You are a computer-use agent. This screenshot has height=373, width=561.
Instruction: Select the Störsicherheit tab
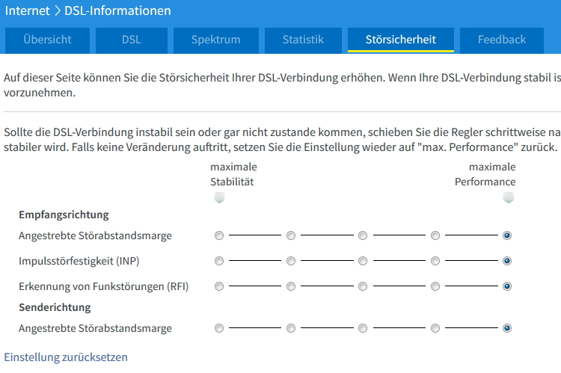pos(401,40)
